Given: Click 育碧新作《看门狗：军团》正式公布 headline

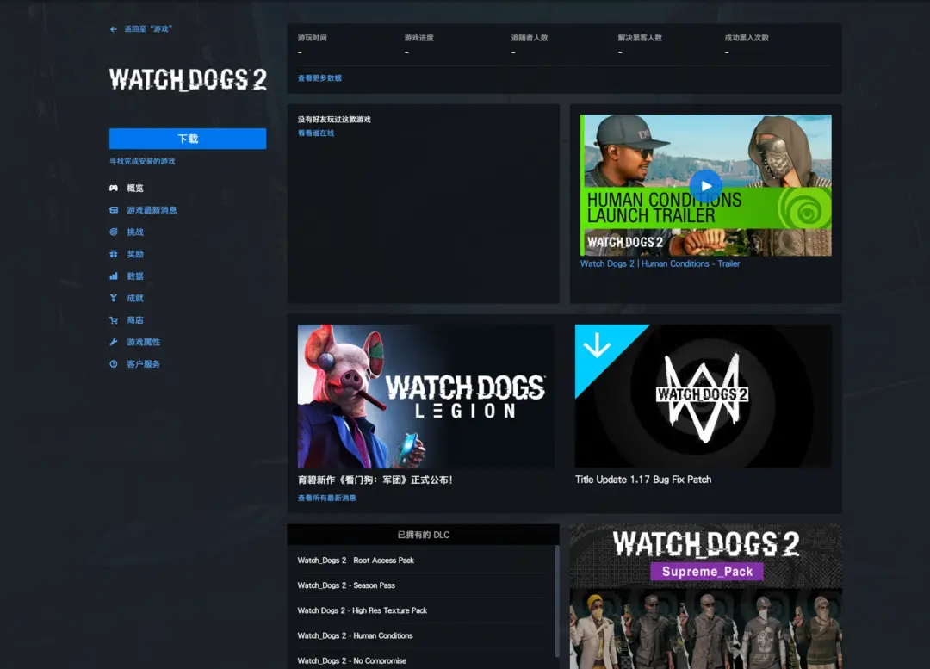Looking at the screenshot, I should point(375,480).
